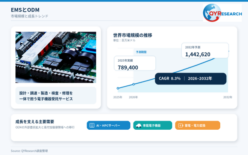Screen dimensions: 248x155
Task: Click the 蓄電・電力変換 orange button
Action: [197, 125]
